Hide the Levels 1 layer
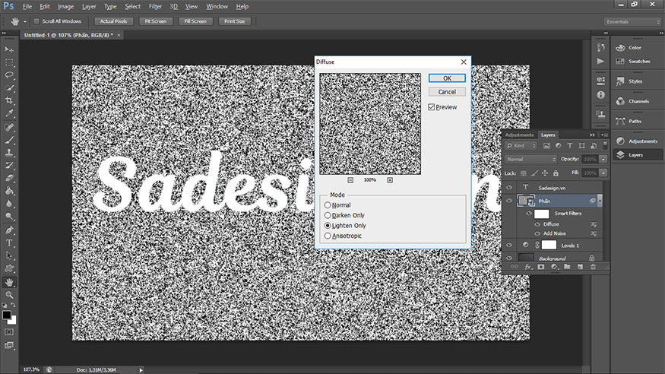Image resolution: width=665 pixels, height=374 pixels. pos(509,245)
